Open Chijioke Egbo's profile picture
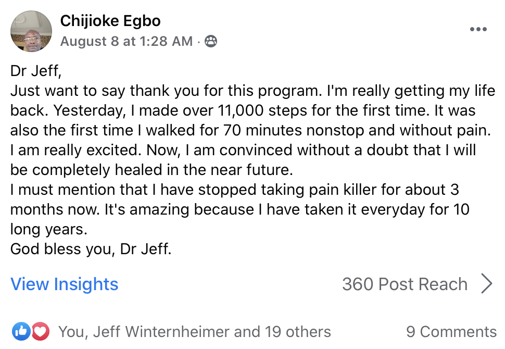This screenshot has height=349, width=505. (x=31, y=31)
